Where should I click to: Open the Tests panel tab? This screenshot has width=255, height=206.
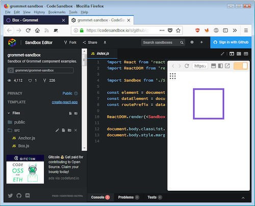[155, 197]
